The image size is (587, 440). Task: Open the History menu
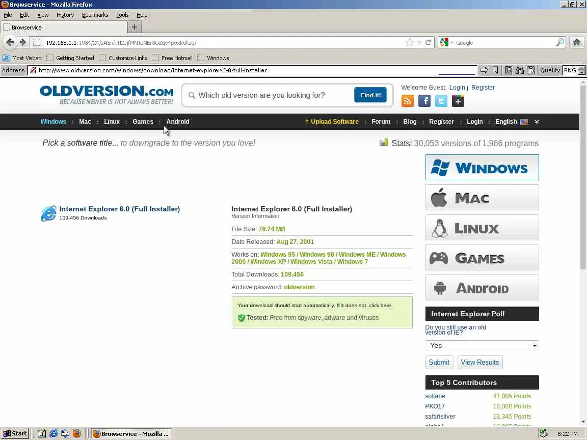(65, 15)
